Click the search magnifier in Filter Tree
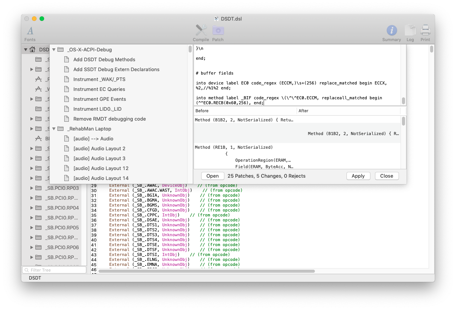 click(x=27, y=270)
